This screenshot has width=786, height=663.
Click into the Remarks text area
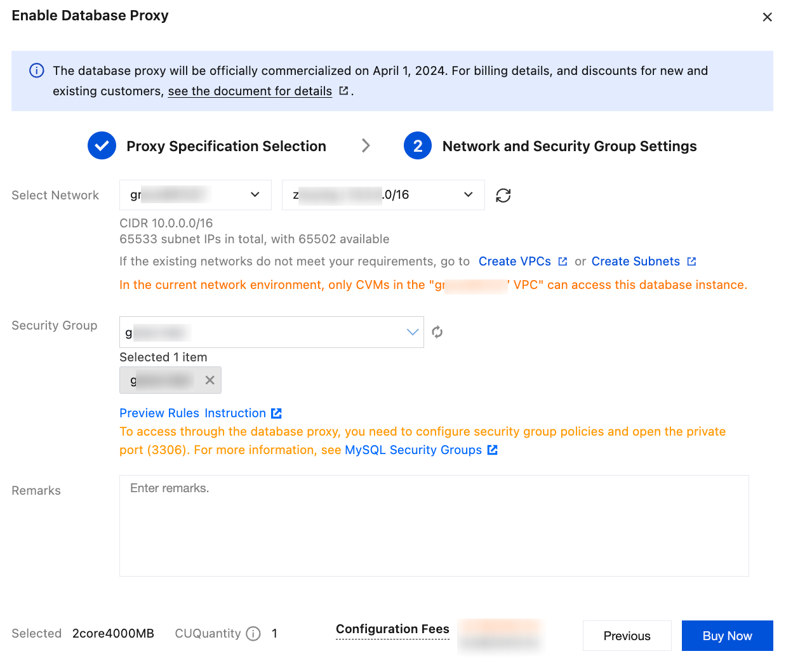pyautogui.click(x=434, y=526)
